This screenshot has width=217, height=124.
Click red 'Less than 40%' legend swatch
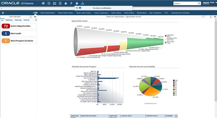pos(166,36)
